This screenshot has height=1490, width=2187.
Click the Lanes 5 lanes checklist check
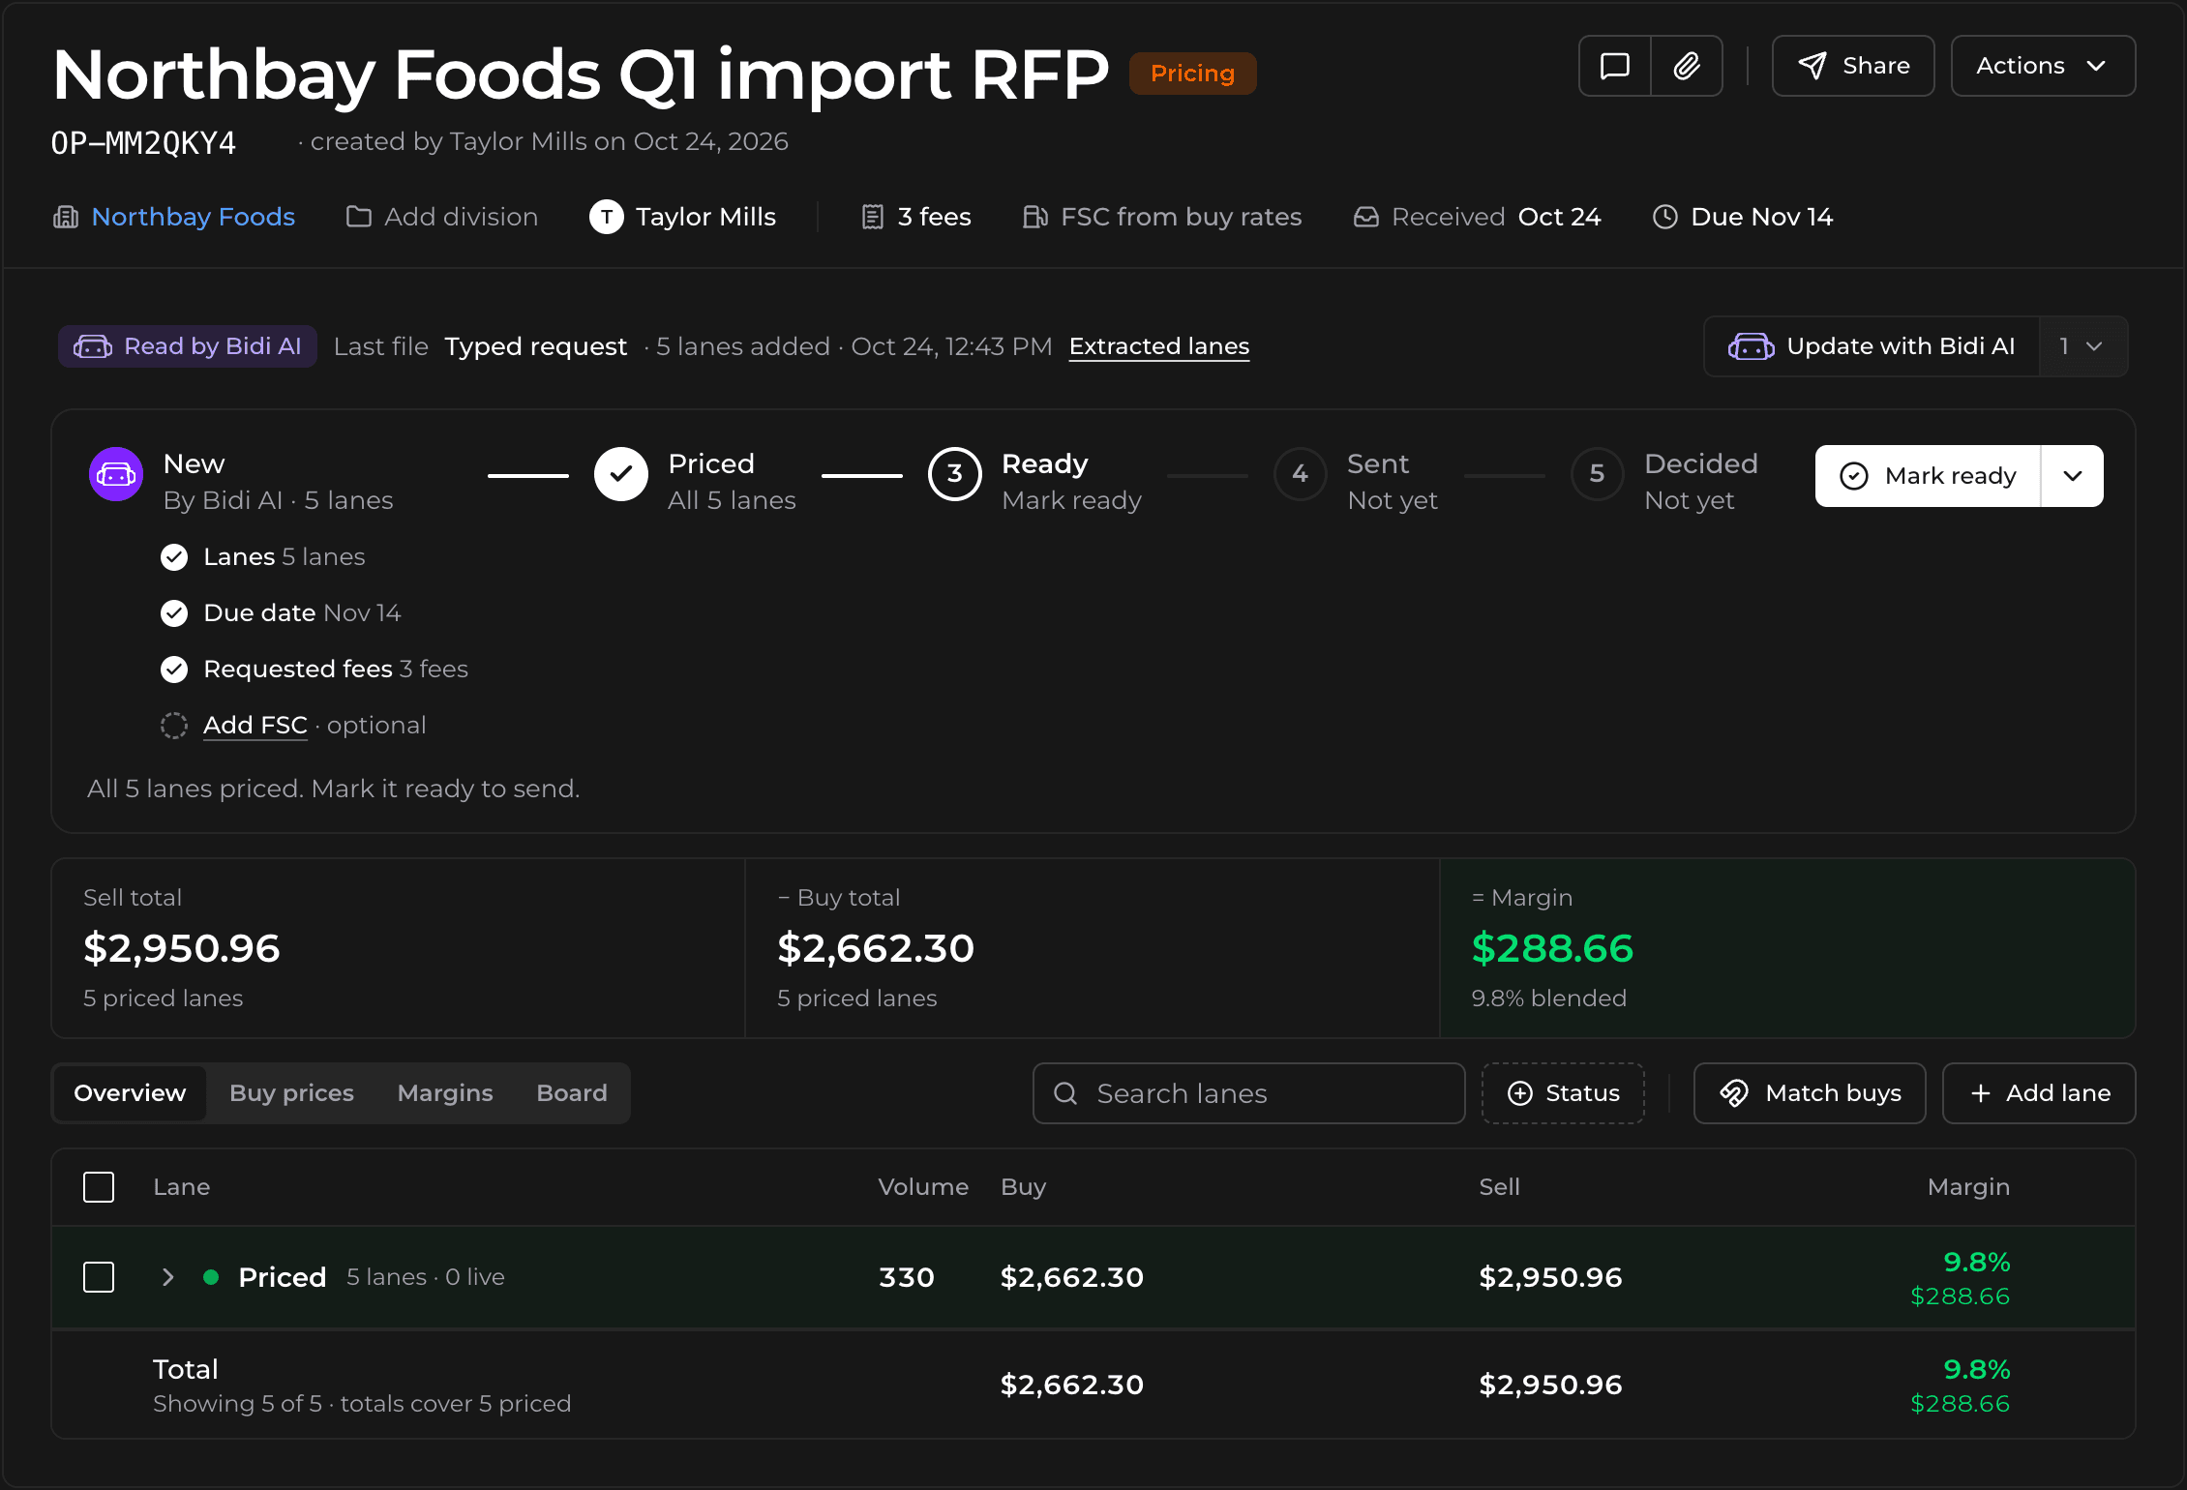174,557
